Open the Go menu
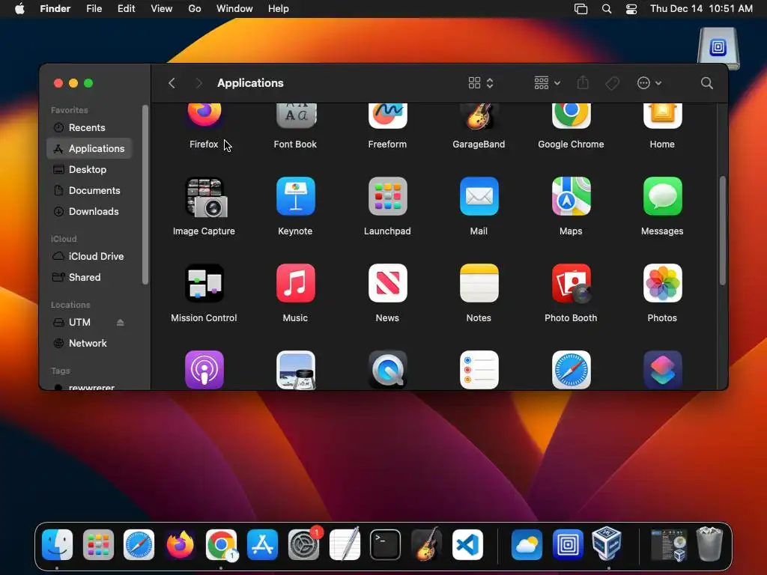 coord(195,9)
